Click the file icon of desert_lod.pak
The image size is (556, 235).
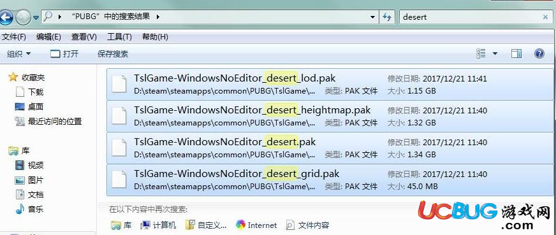pyautogui.click(x=119, y=85)
